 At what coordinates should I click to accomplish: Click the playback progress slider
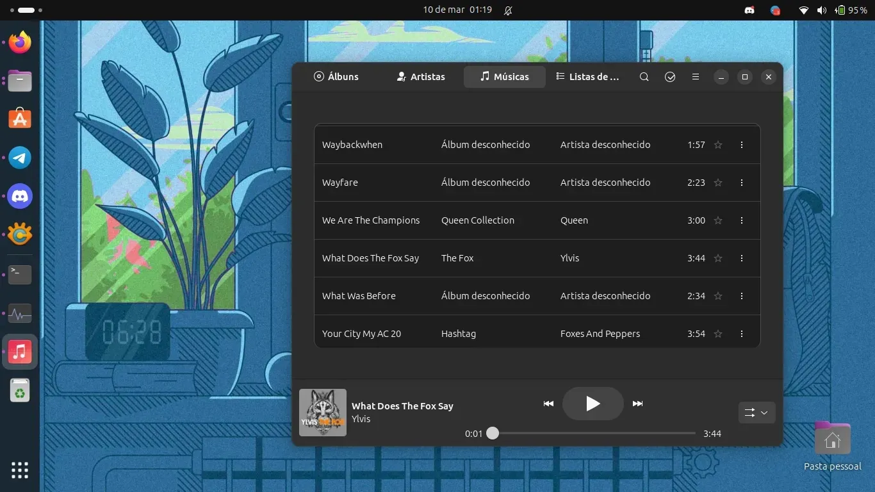click(x=593, y=434)
